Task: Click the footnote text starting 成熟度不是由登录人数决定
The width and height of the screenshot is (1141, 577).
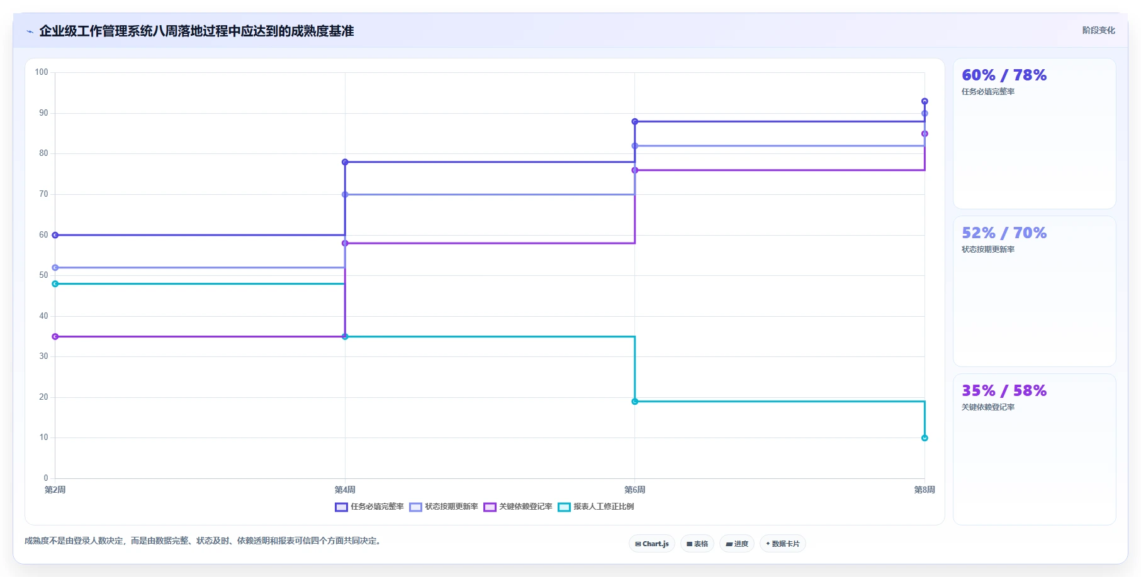Action: click(x=204, y=541)
